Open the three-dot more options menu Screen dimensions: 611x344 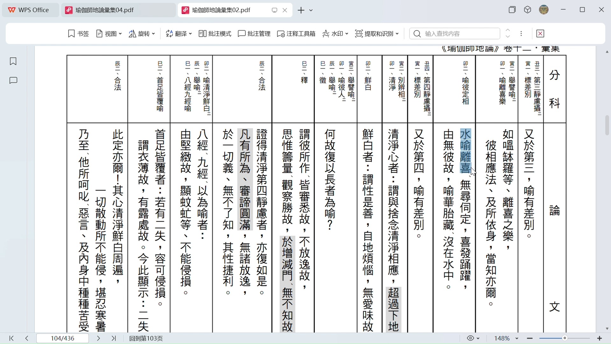tap(521, 33)
